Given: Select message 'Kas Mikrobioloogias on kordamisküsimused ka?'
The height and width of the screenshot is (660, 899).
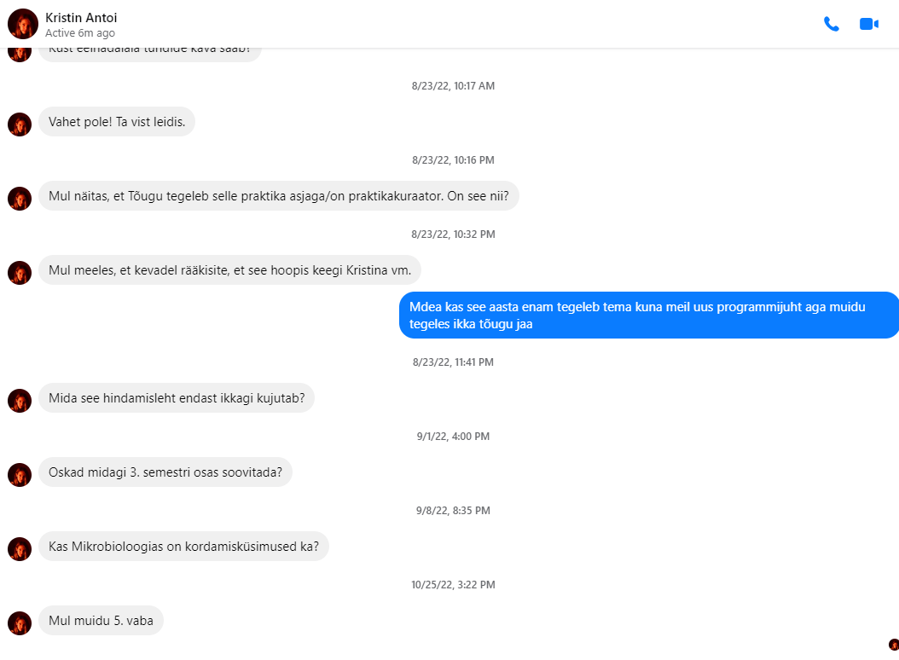Looking at the screenshot, I should pos(183,547).
